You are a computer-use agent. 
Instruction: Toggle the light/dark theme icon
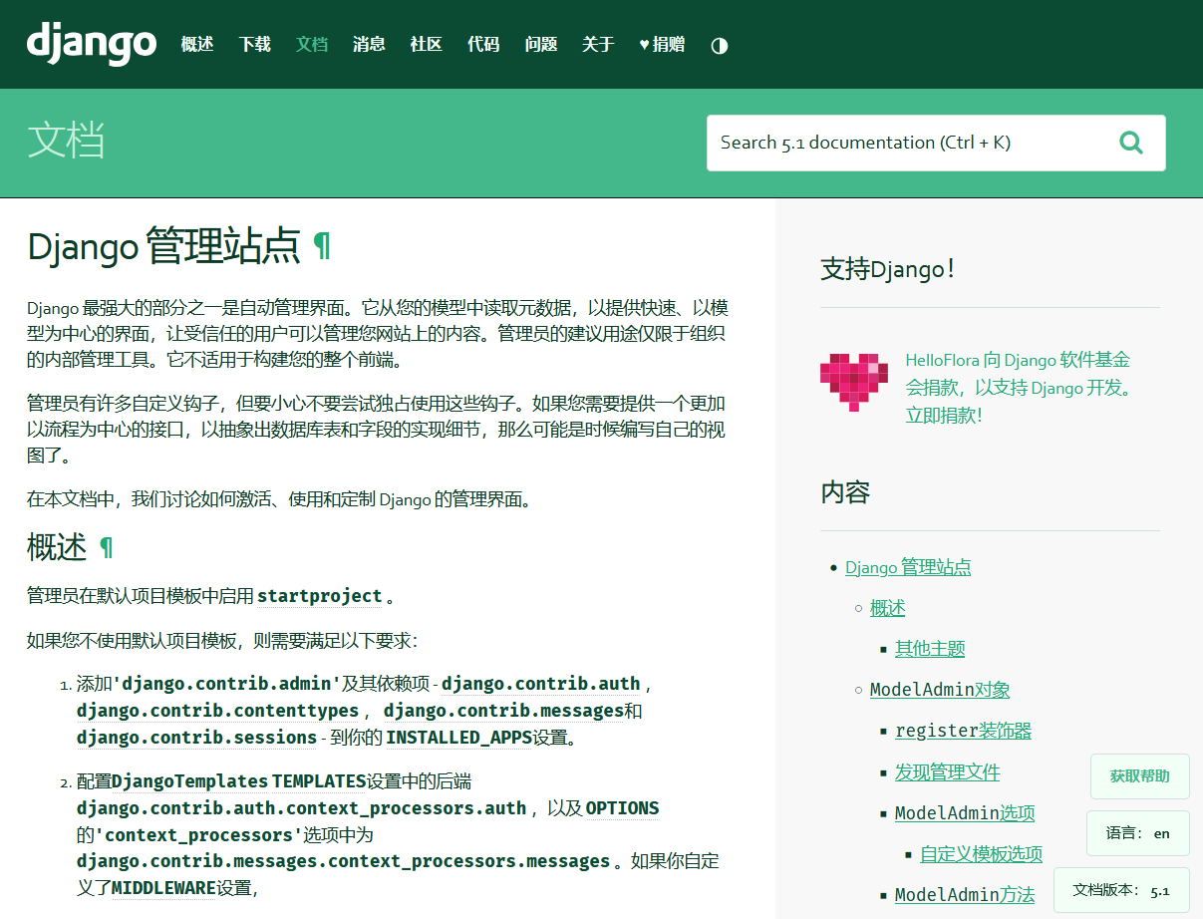click(719, 45)
